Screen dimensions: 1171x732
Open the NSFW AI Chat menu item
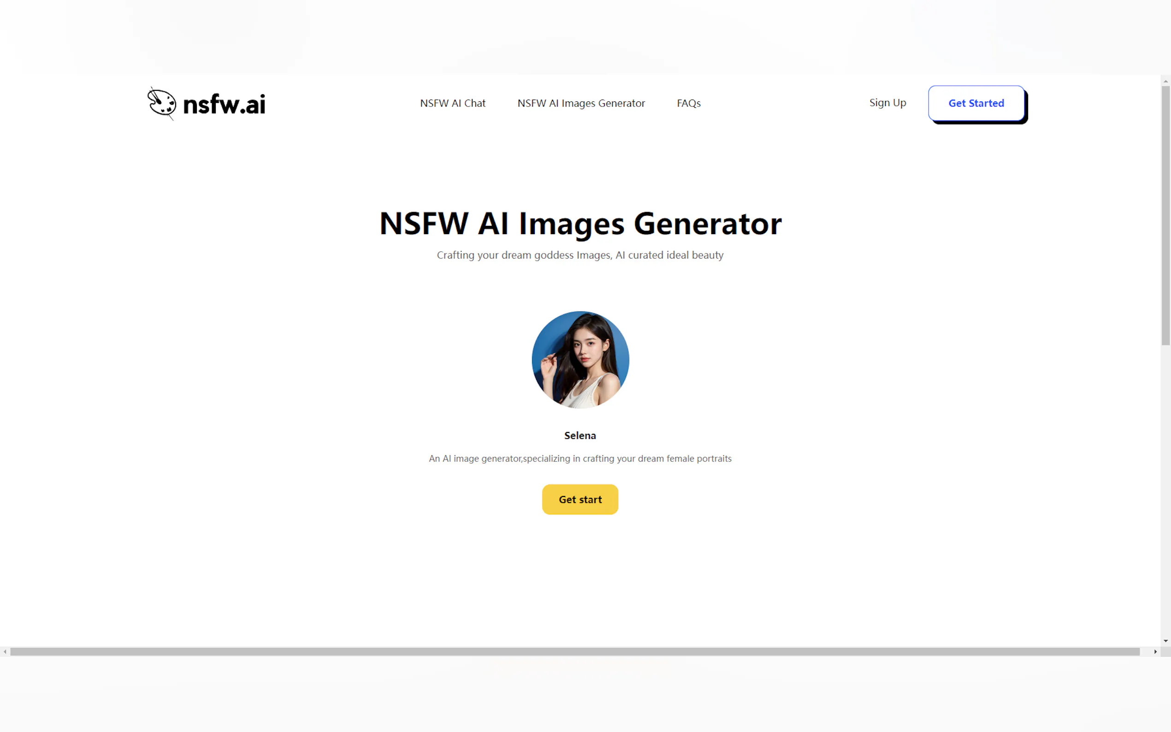pos(452,103)
